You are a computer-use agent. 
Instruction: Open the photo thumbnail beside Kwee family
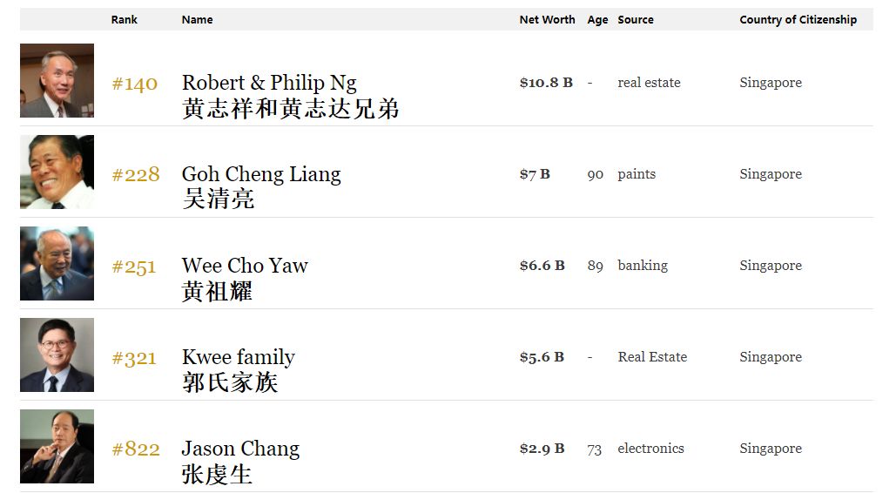tap(57, 355)
